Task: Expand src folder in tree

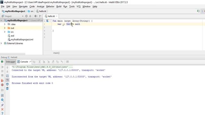Action: pyautogui.click(x=5, y=32)
